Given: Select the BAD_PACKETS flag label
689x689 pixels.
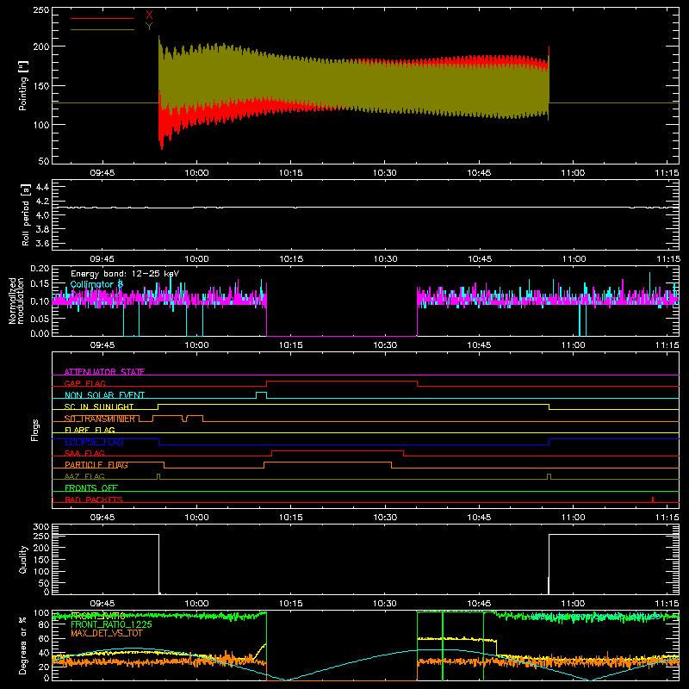Looking at the screenshot, I should tap(94, 500).
